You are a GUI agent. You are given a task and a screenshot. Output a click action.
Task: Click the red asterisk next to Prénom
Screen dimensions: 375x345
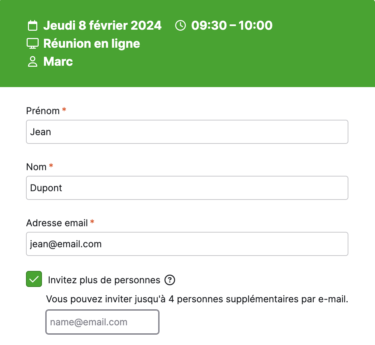(64, 110)
